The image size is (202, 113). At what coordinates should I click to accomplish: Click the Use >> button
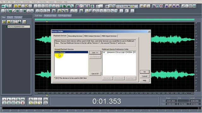(x=95, y=53)
